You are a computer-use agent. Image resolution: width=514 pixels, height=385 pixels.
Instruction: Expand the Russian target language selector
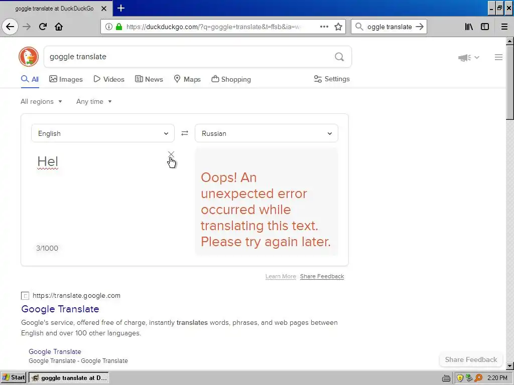266,133
